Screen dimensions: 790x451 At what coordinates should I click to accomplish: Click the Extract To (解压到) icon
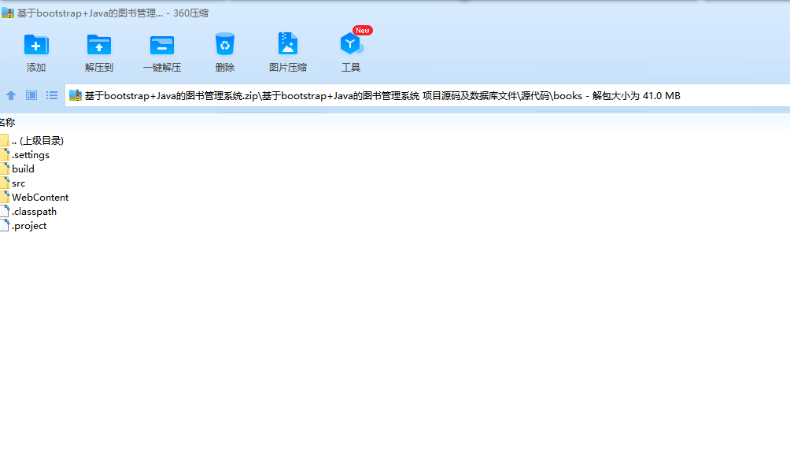[99, 45]
